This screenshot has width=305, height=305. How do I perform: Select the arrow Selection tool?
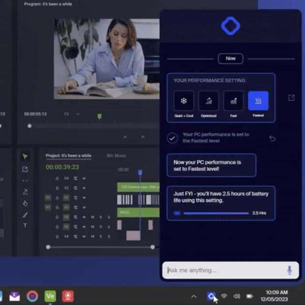[25, 156]
